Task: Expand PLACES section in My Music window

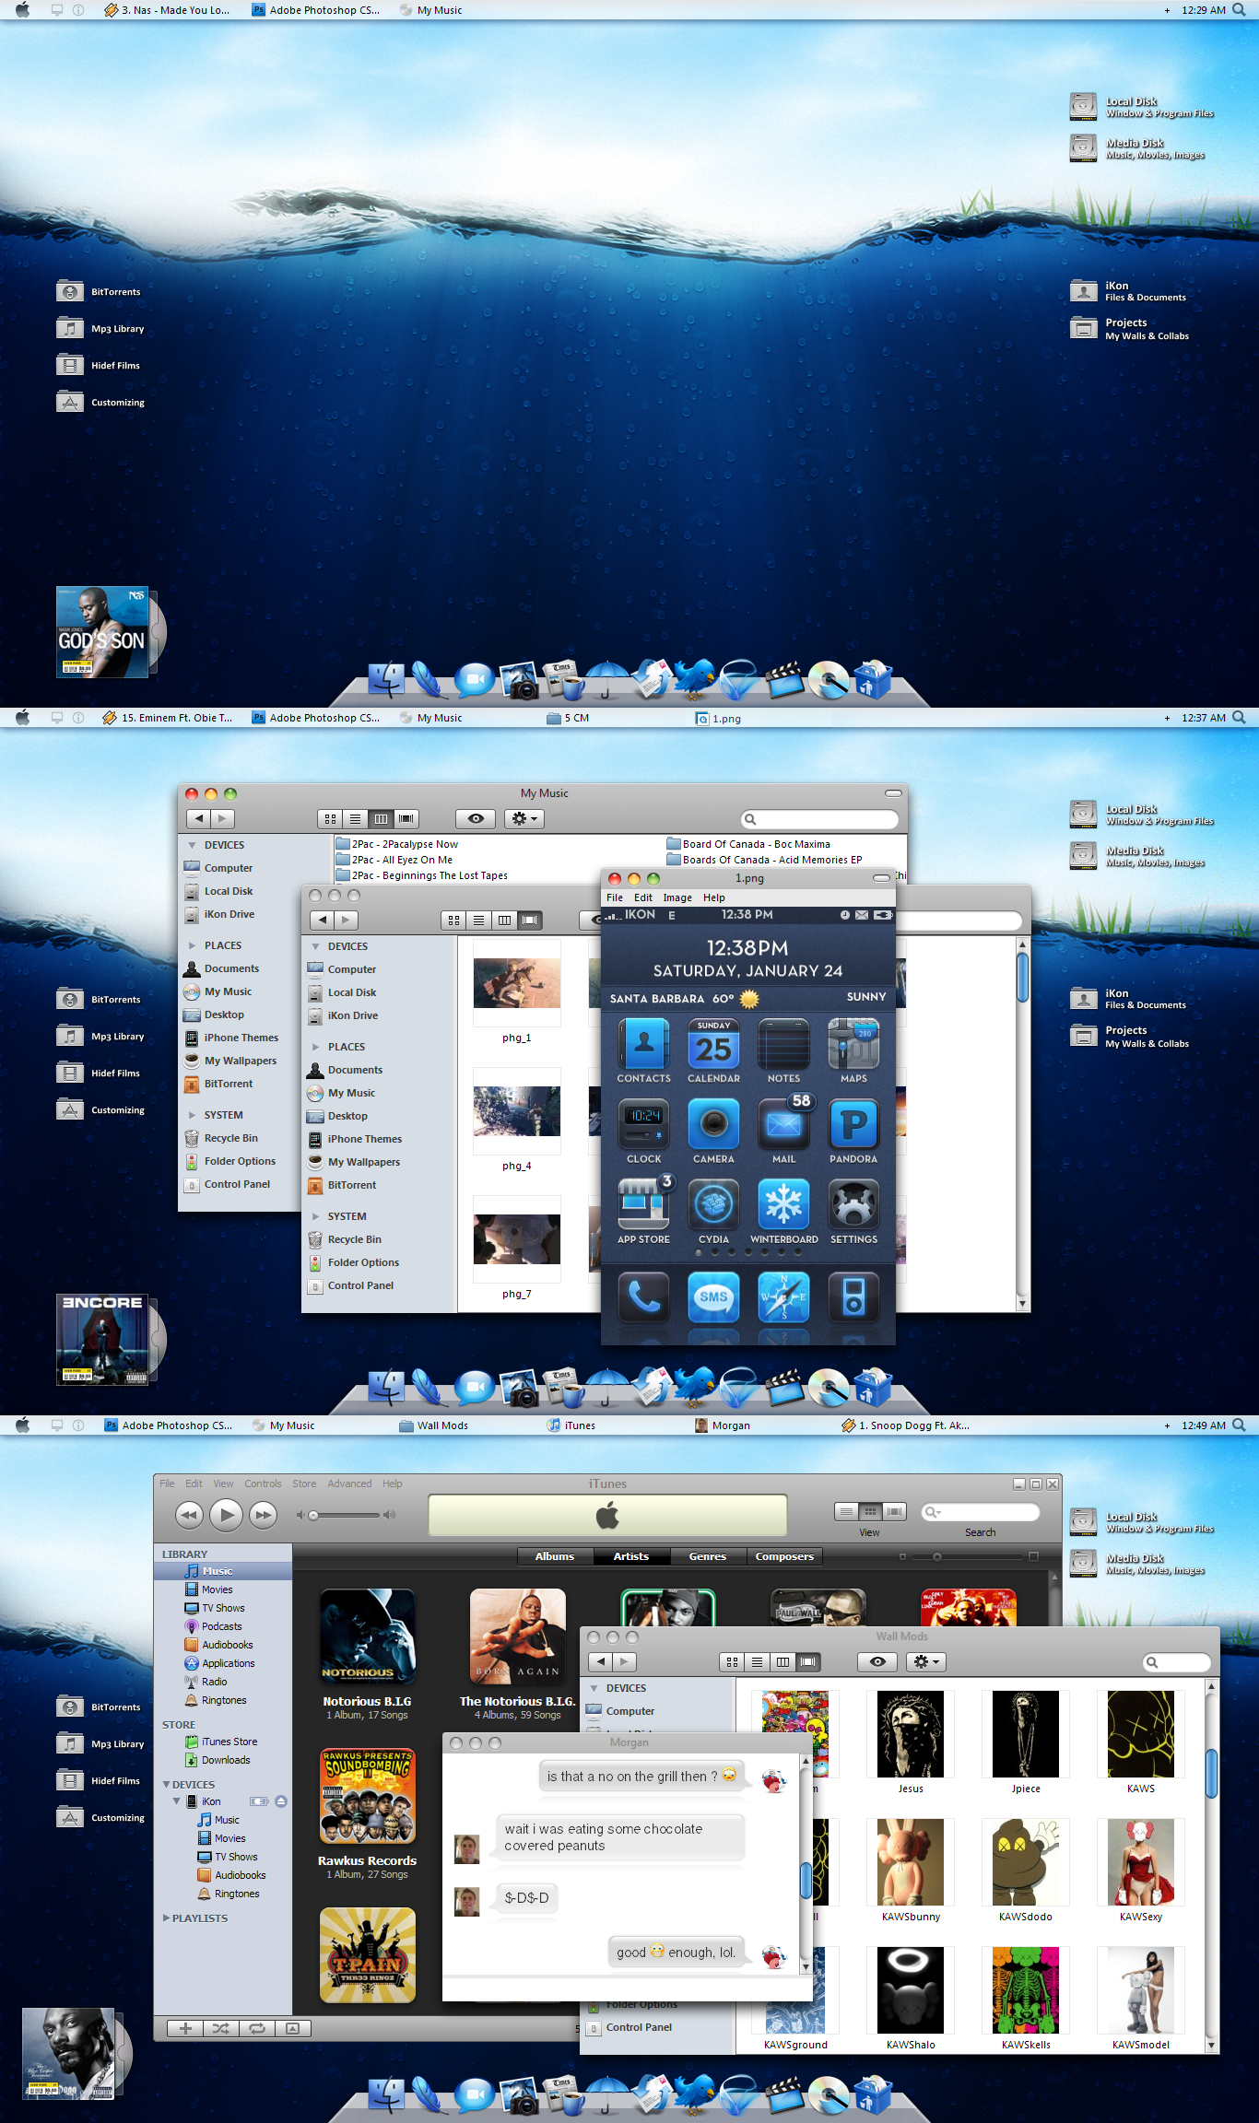Action: point(192,945)
